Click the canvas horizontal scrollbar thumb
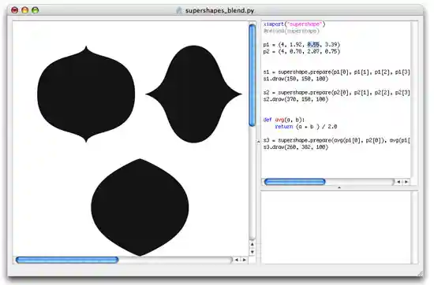Screen dimensions: 434x285 [x=67, y=260]
